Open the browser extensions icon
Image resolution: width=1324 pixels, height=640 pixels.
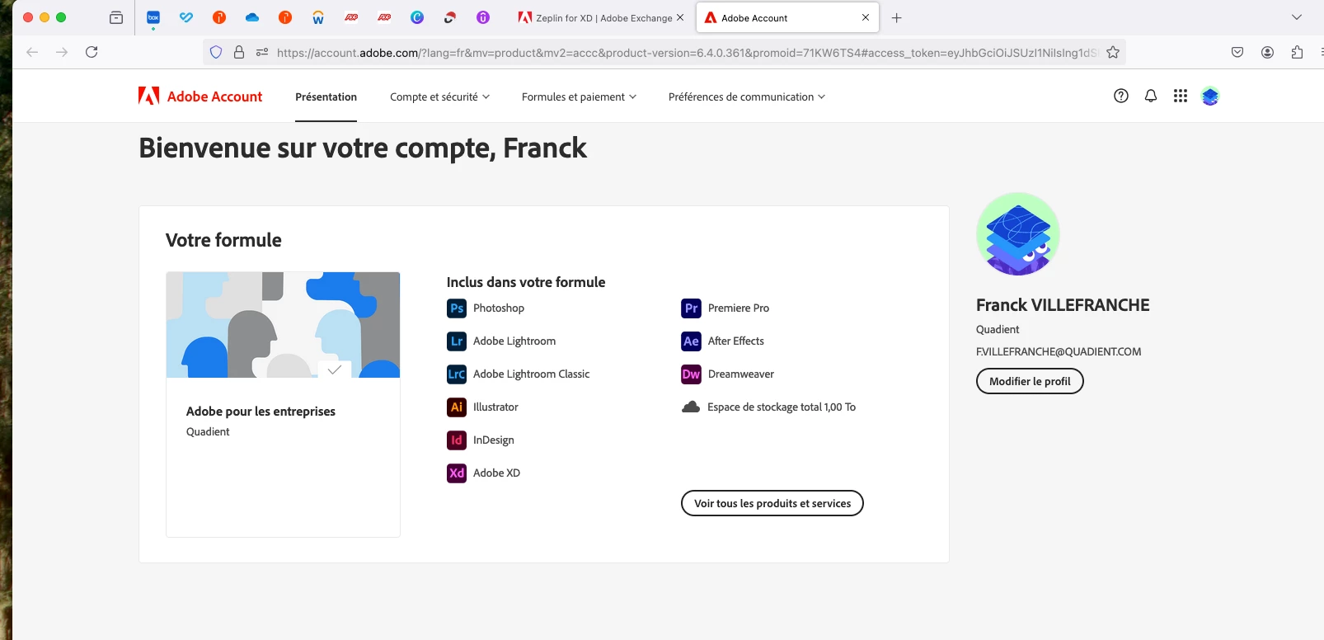1298,52
